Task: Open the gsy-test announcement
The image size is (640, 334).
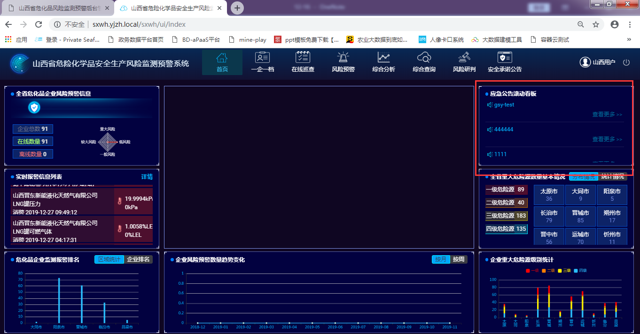Action: (x=504, y=105)
